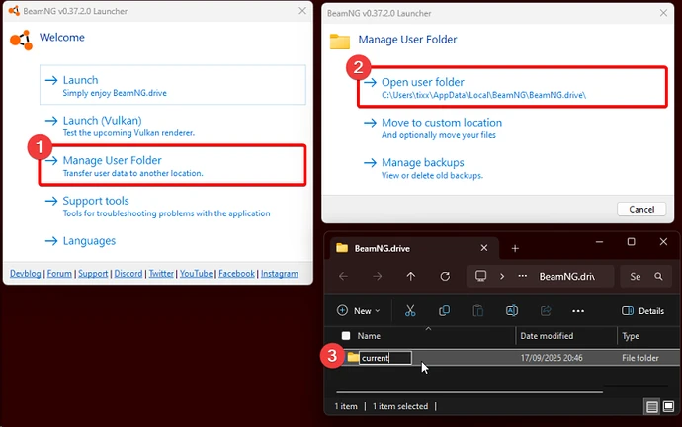Open the hidden path ellipsis in address bar
The height and width of the screenshot is (427, 682).
click(520, 277)
